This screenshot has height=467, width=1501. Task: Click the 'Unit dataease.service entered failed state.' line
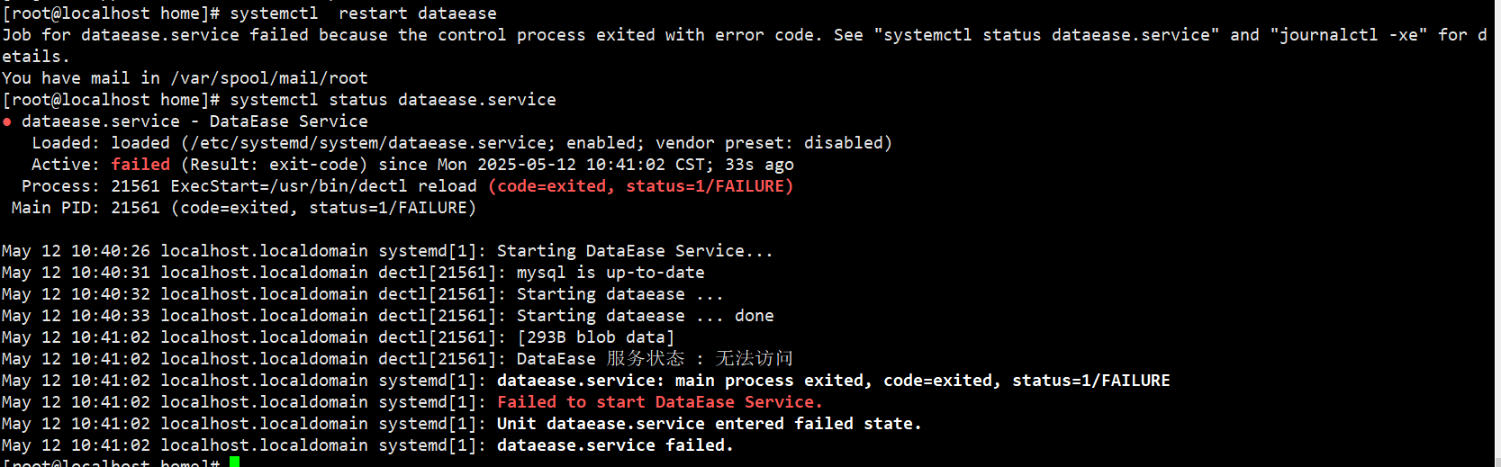(x=710, y=424)
